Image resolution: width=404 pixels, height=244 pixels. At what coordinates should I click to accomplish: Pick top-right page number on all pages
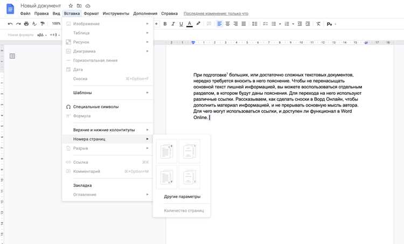coord(166,151)
